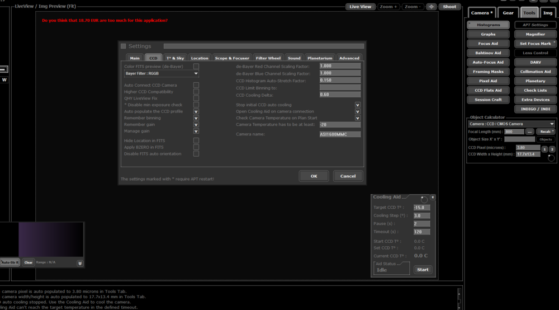Click CCD pixel preset button 2
Screen dimensions: 559x310
point(552,149)
